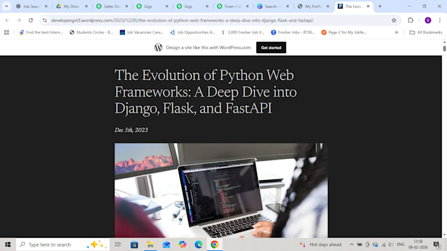
Task: Open the notifications center icon
Action: click(436, 244)
